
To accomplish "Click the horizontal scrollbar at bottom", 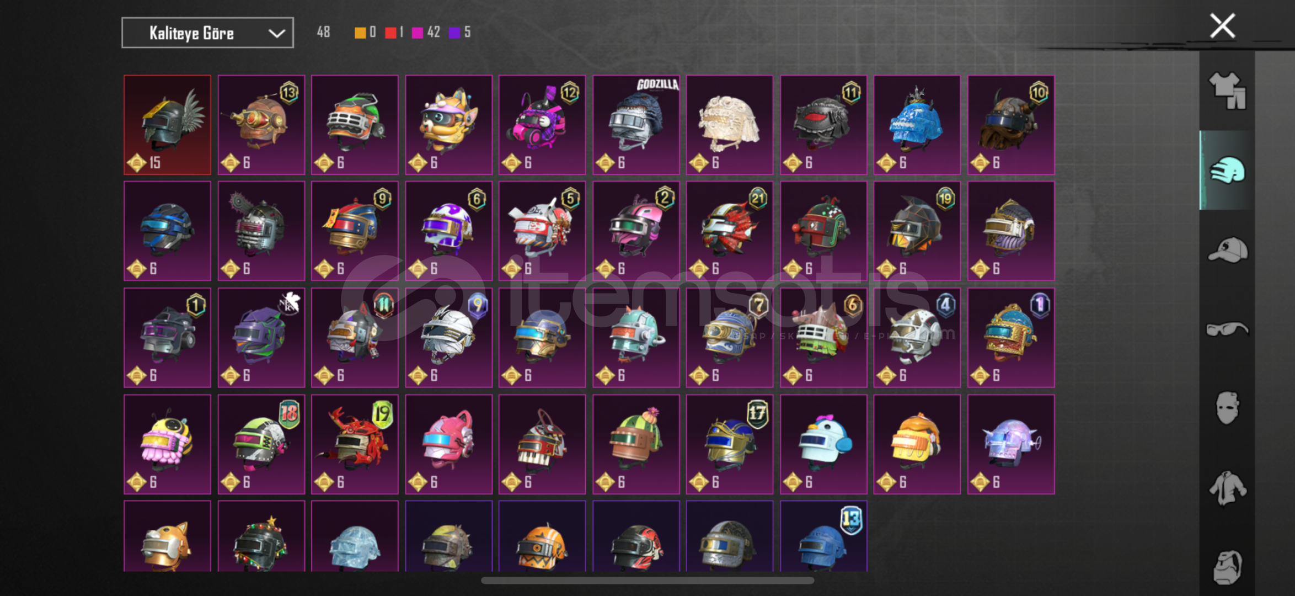I will [x=647, y=581].
